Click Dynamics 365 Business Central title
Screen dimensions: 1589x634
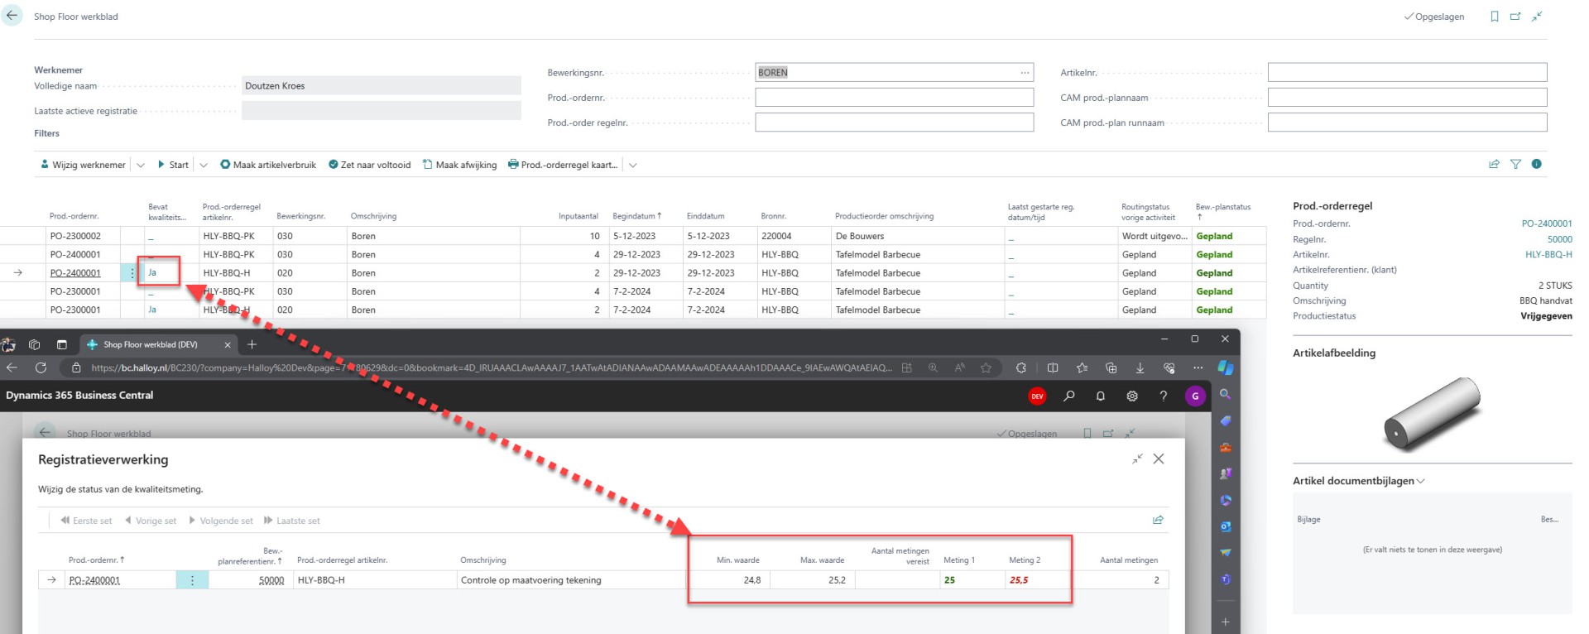pos(79,395)
